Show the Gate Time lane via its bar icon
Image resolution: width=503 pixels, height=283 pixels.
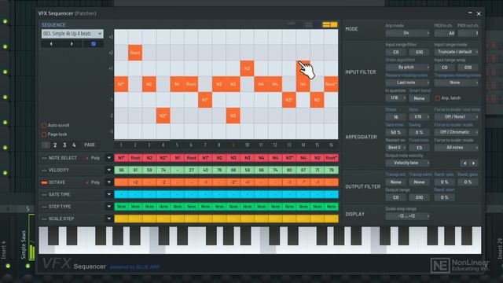pyautogui.click(x=44, y=195)
